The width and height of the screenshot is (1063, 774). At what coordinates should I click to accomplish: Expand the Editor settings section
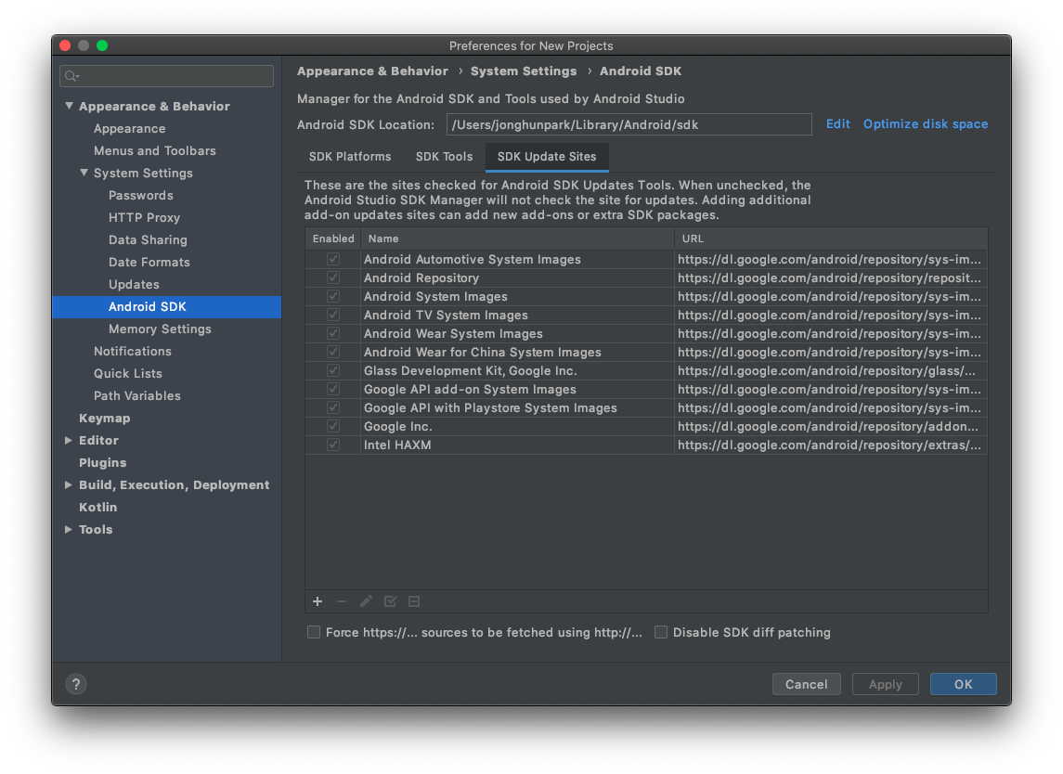69,440
